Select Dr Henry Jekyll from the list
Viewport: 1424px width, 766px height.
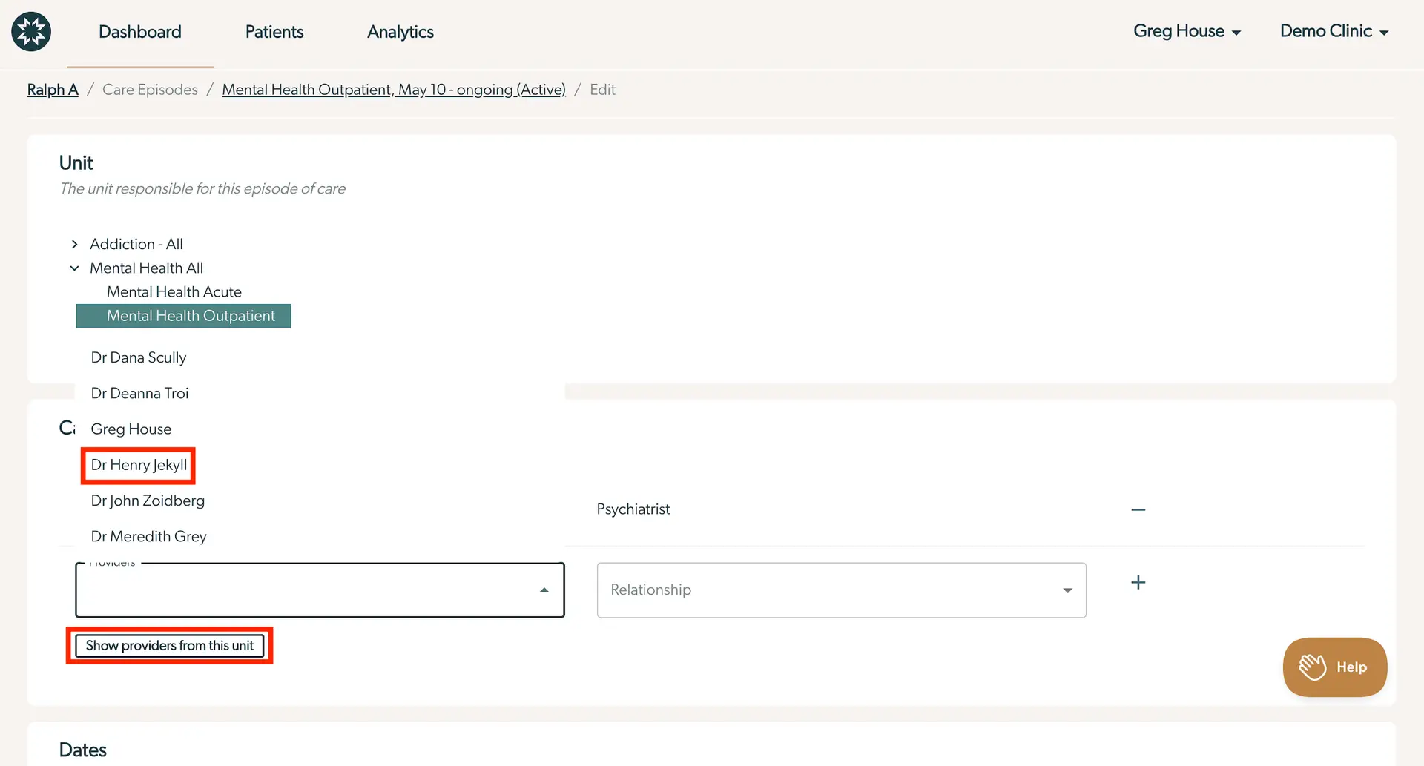(138, 465)
